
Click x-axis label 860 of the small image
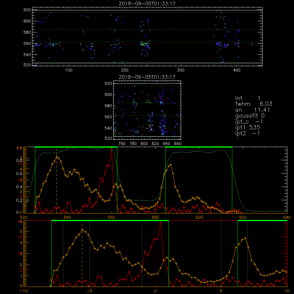click(178, 144)
